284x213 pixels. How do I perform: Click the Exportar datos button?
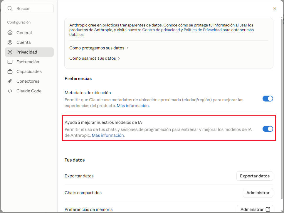(x=255, y=176)
